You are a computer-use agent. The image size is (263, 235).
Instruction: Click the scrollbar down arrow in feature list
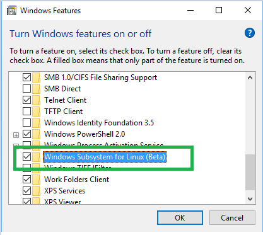point(250,198)
